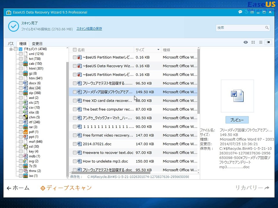
Task: Check the 2014.07021.doc file checkbox
Action: click(75, 144)
